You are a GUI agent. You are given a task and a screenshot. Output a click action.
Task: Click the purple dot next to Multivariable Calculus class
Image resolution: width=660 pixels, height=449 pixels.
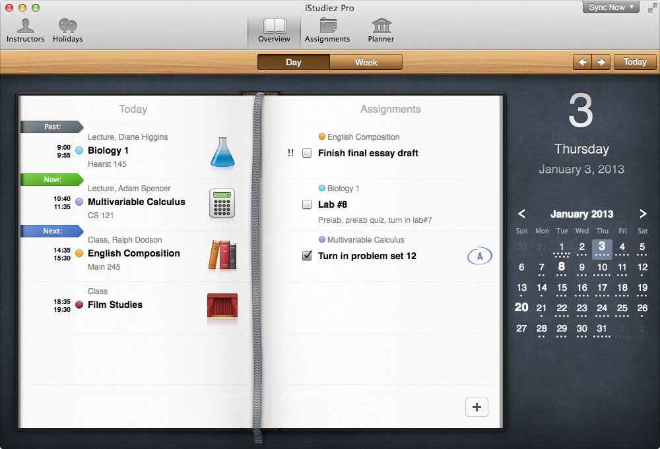(x=79, y=202)
